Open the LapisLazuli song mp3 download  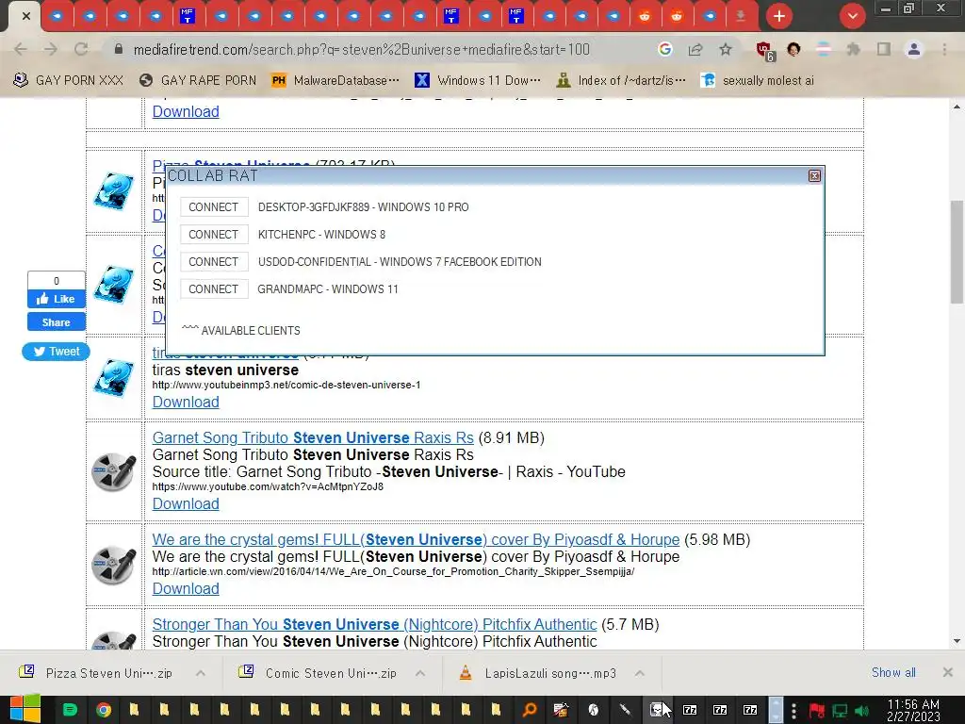click(538, 673)
